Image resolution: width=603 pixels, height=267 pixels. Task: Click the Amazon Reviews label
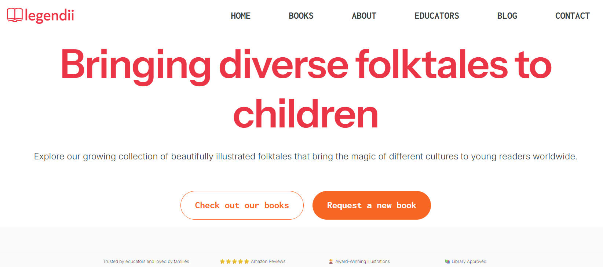coord(268,261)
